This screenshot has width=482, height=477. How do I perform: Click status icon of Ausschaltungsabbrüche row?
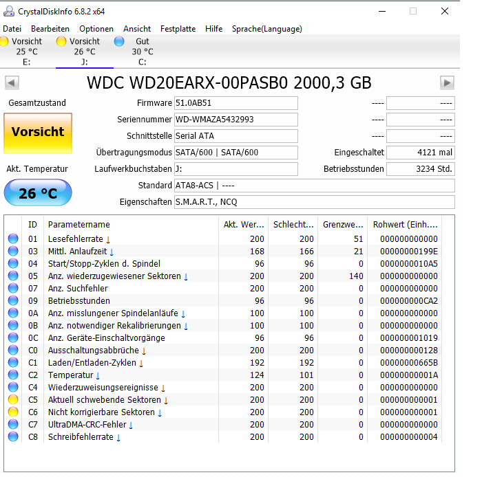13,350
